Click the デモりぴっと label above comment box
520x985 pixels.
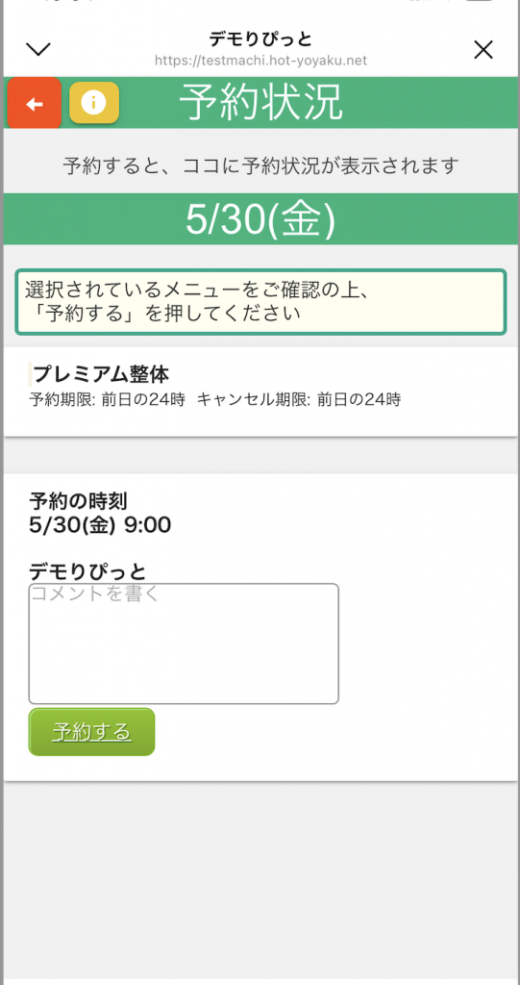(87, 571)
